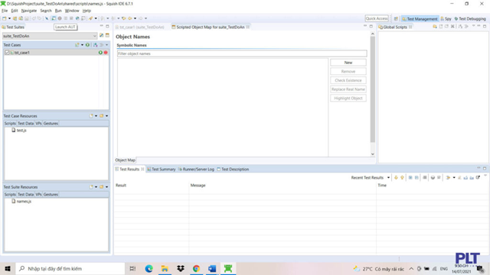Collapse all results icon in Test Results toolbar

[416, 177]
